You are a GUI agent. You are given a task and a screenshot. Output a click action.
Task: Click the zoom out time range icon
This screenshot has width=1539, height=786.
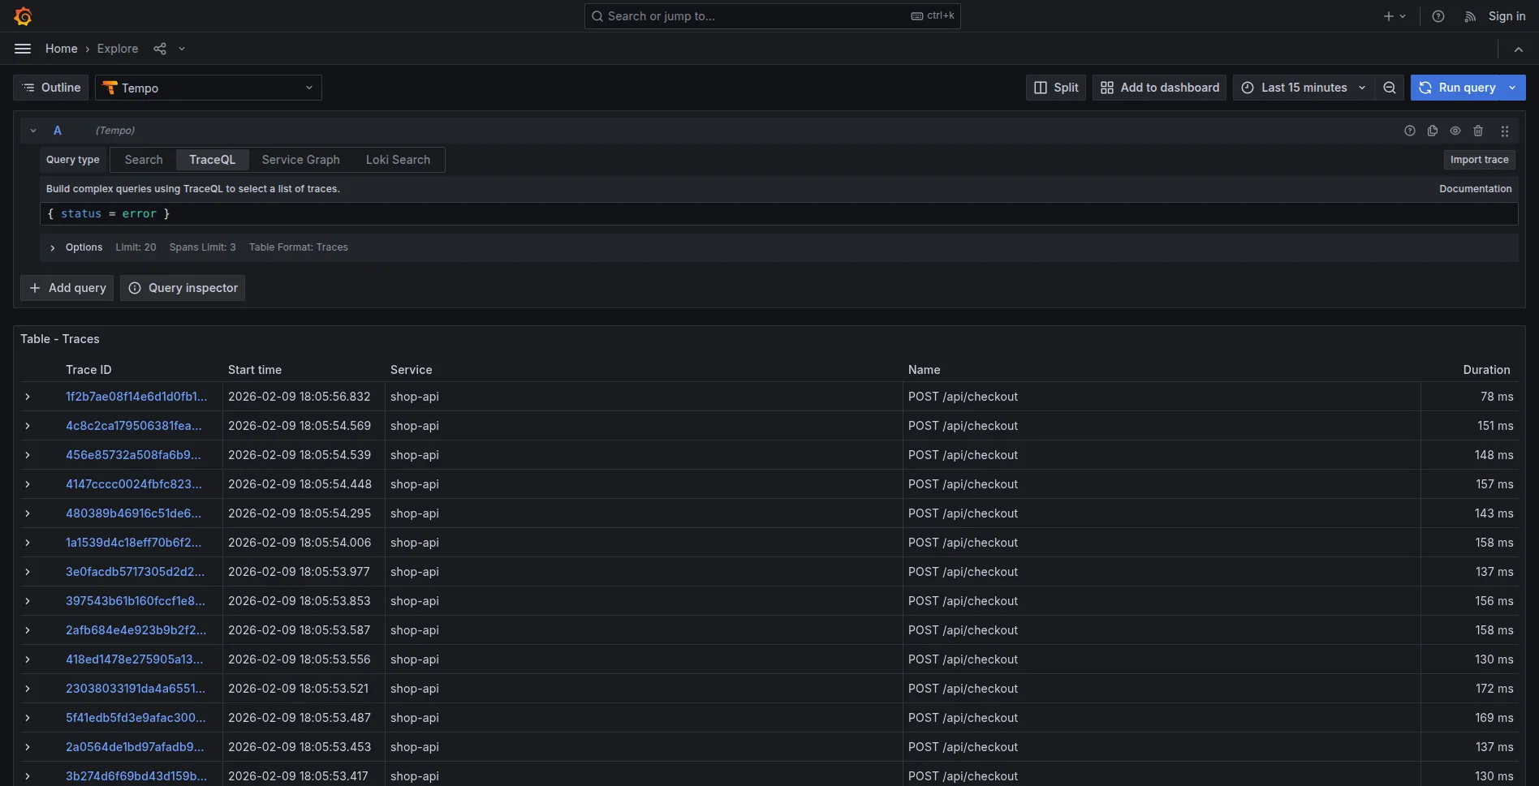coord(1390,88)
